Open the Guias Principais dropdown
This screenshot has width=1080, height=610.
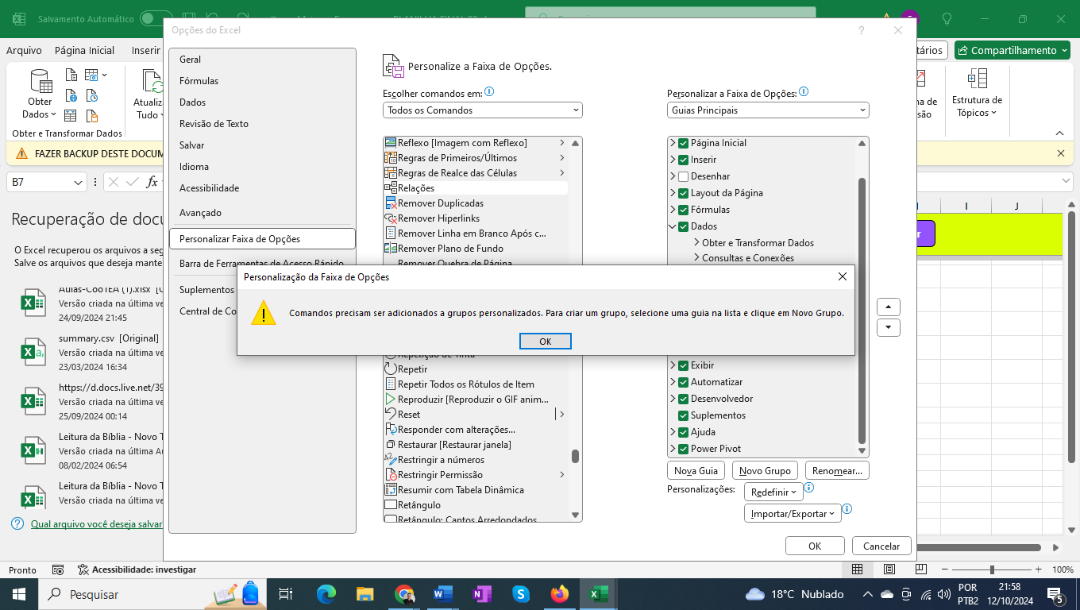coord(768,110)
